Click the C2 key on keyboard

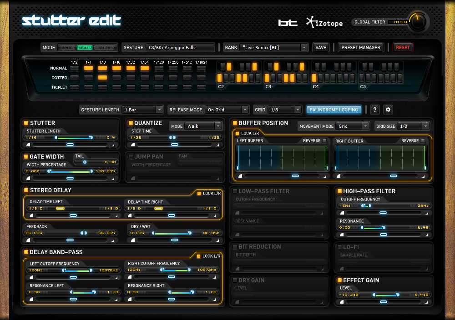tap(219, 78)
